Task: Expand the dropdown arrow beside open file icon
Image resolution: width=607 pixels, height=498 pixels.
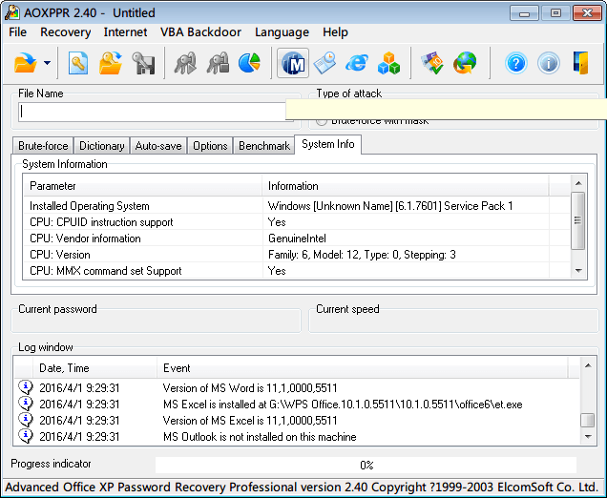Action: tap(47, 63)
